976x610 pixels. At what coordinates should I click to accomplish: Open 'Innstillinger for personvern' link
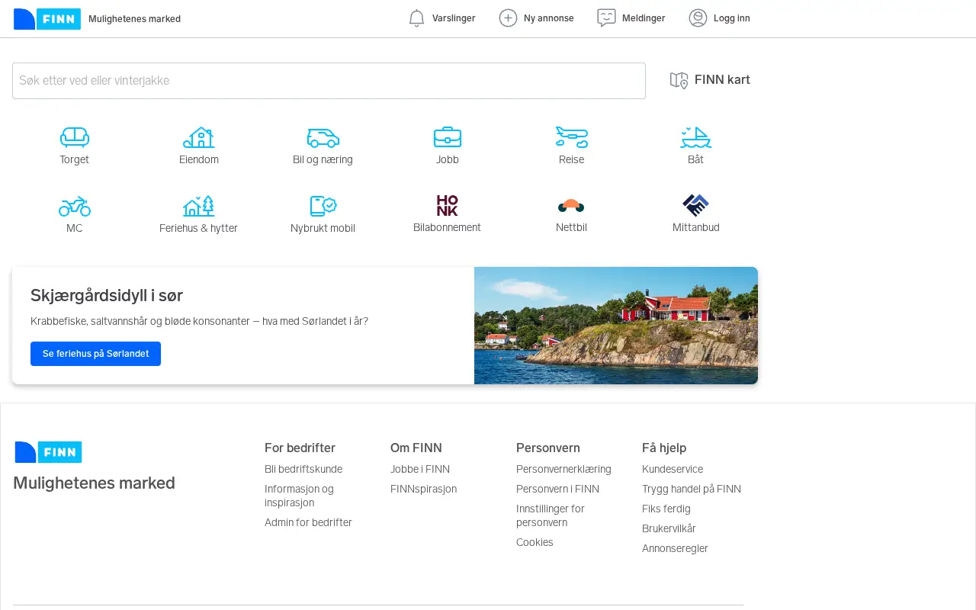[551, 515]
